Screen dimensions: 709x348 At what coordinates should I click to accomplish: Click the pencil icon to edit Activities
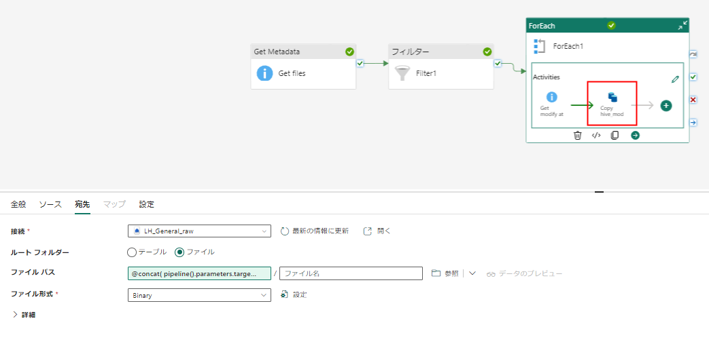[675, 79]
